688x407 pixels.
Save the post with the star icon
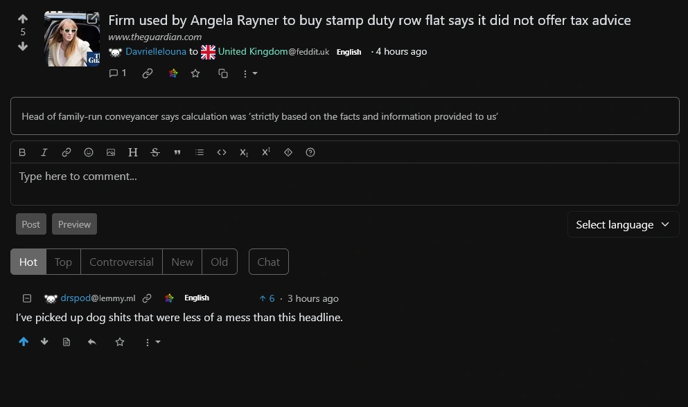tap(195, 73)
